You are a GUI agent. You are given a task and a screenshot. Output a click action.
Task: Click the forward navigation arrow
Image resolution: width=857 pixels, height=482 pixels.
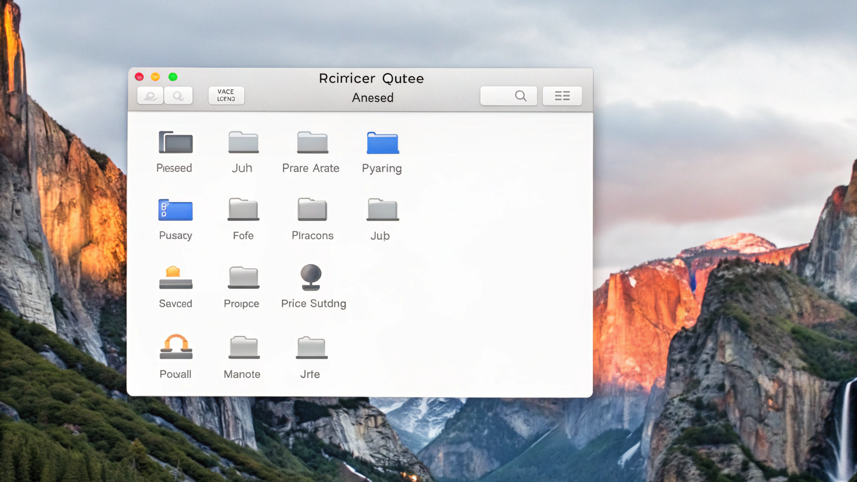click(x=178, y=96)
